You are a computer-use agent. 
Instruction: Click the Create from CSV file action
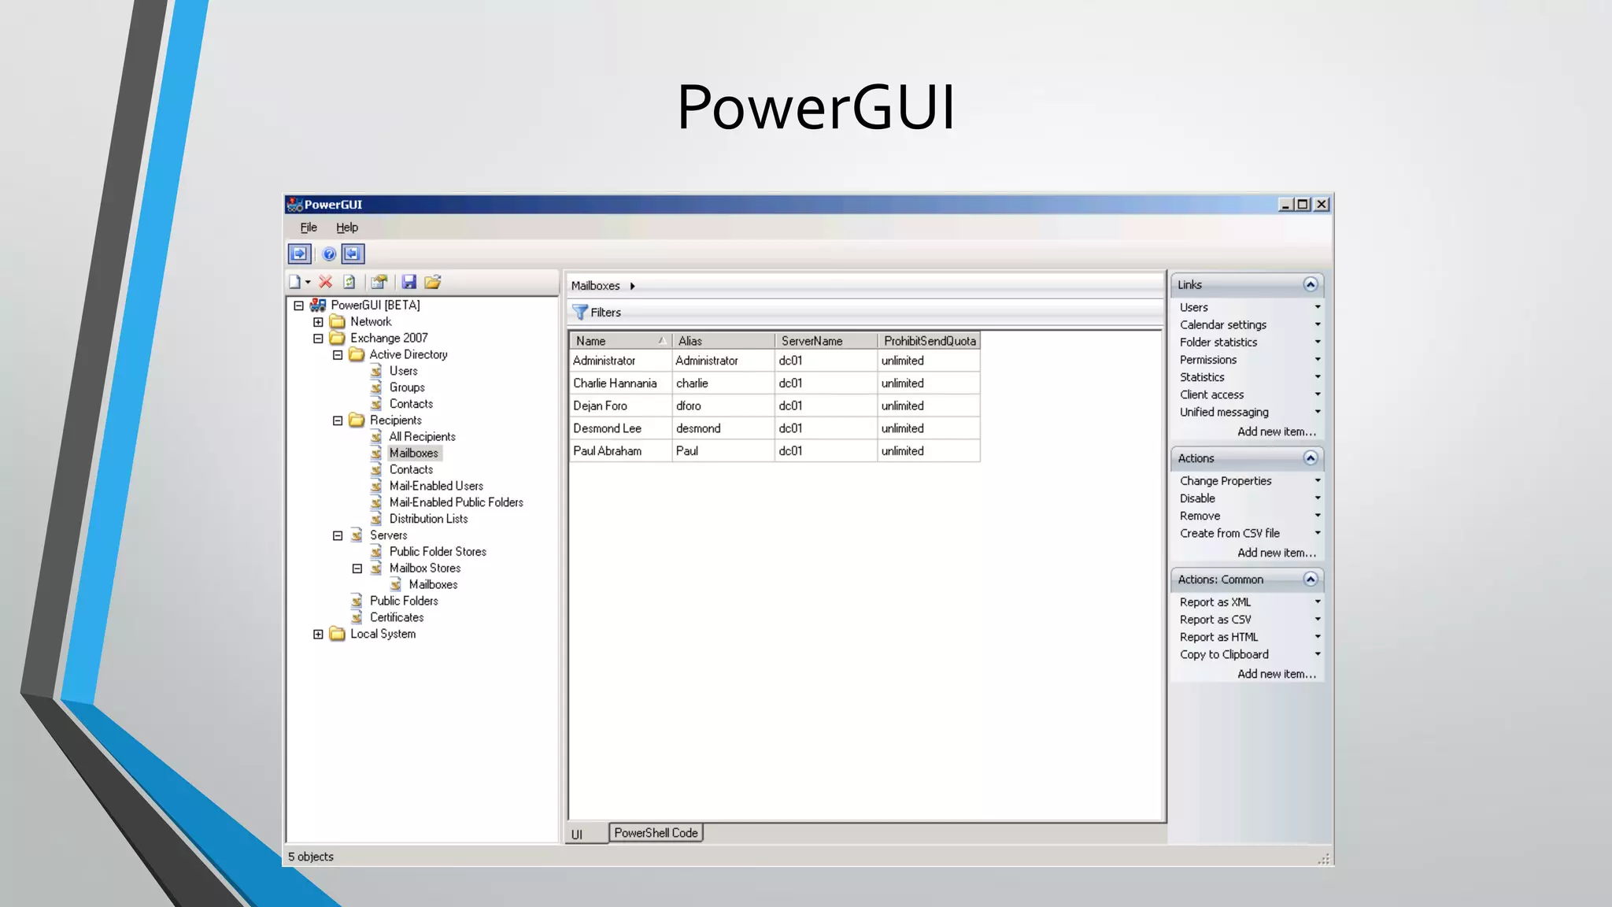click(1229, 533)
